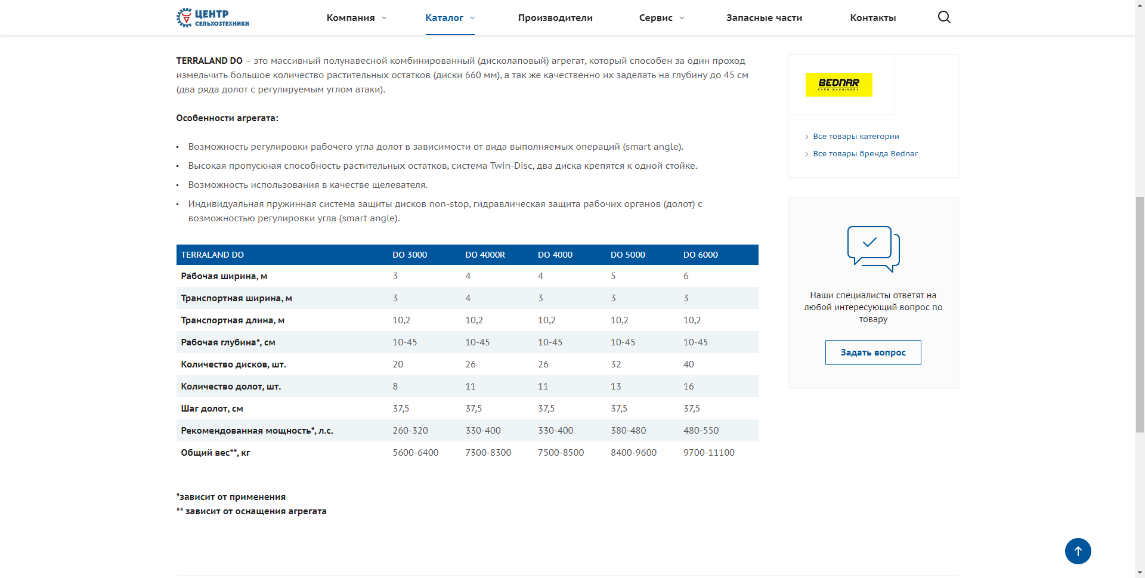Click the DO 4000 column header
This screenshot has height=578, width=1145.
[555, 255]
